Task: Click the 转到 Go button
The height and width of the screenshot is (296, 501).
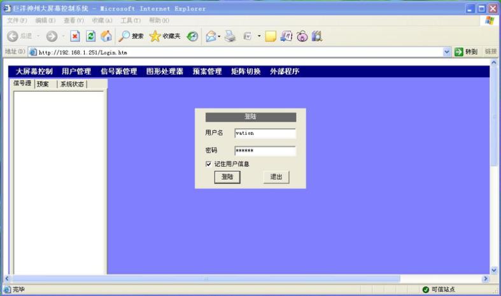Action: [x=466, y=52]
